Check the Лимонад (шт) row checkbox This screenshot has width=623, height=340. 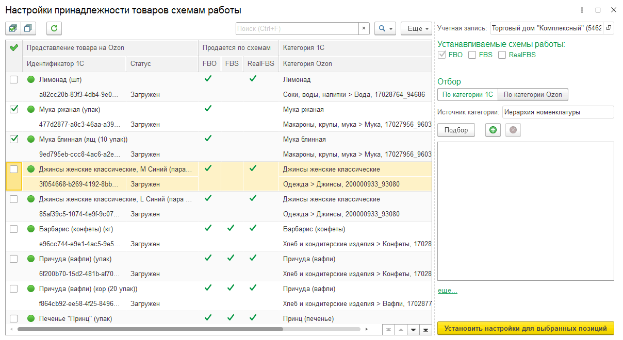(14, 79)
